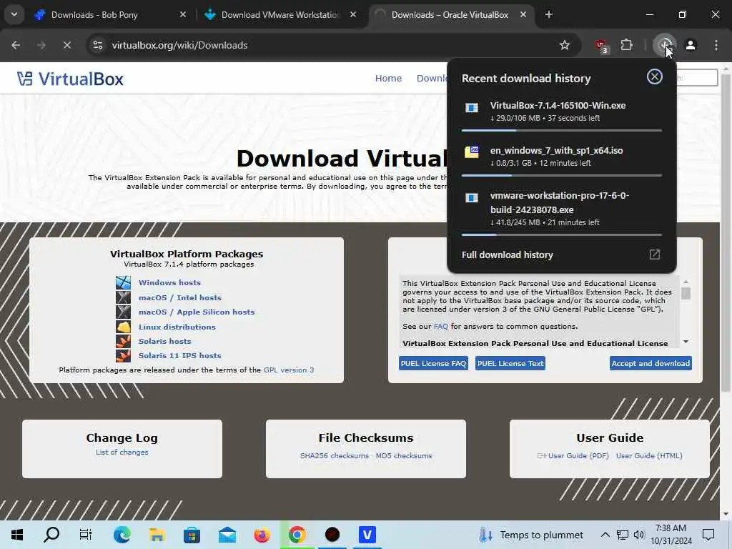Click the browser forward arrow
Image resolution: width=732 pixels, height=549 pixels.
click(41, 45)
